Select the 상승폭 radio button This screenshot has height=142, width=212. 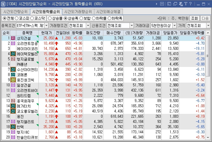pyautogui.click(x=66, y=18)
